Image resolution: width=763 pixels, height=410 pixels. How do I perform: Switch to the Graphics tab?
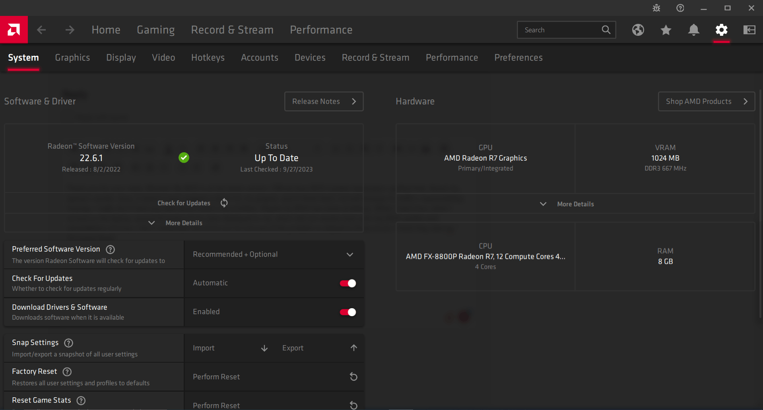pyautogui.click(x=72, y=58)
